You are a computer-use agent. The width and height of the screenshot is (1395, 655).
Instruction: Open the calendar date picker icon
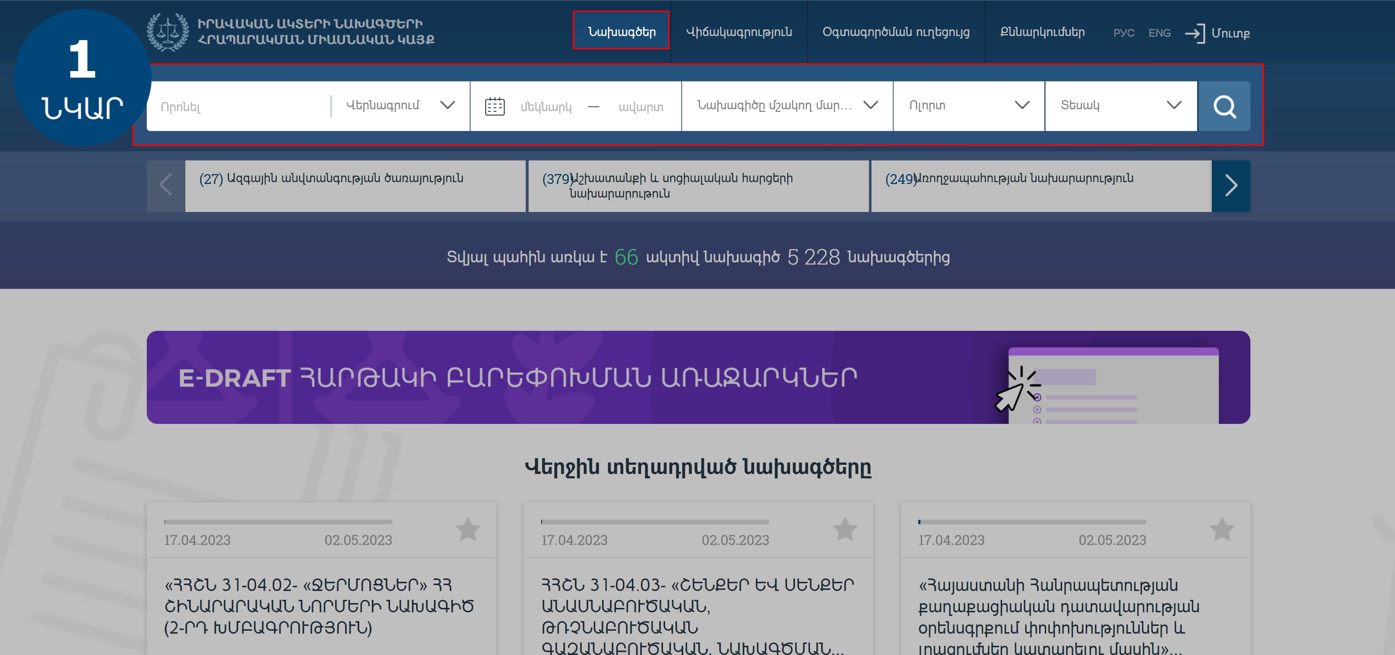(x=494, y=106)
